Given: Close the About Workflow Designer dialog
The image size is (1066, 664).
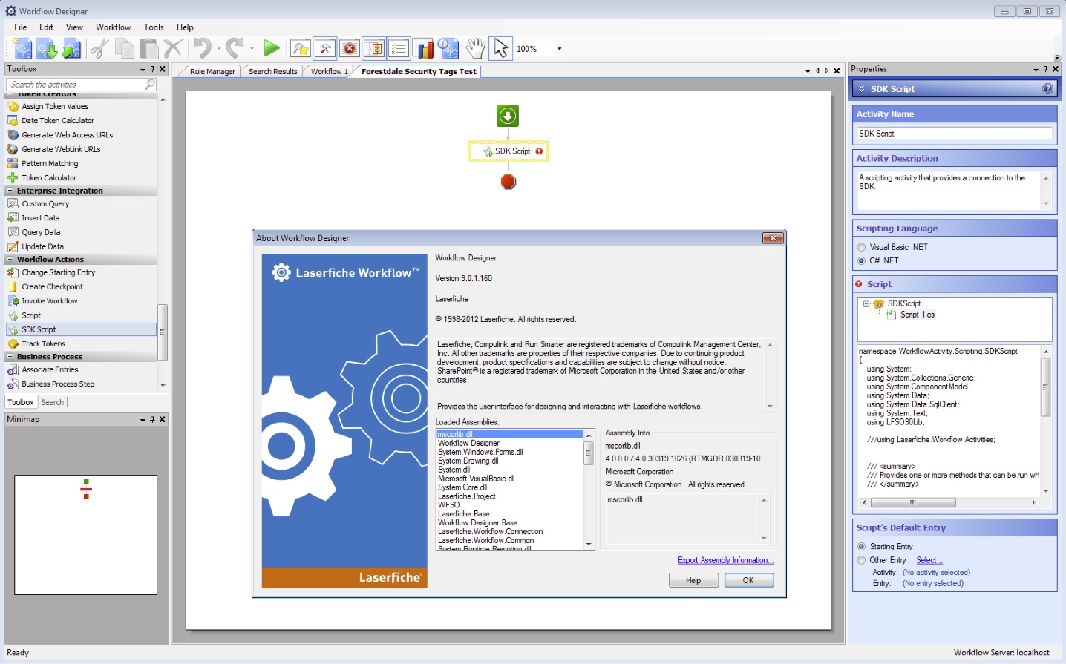Looking at the screenshot, I should click(x=773, y=238).
